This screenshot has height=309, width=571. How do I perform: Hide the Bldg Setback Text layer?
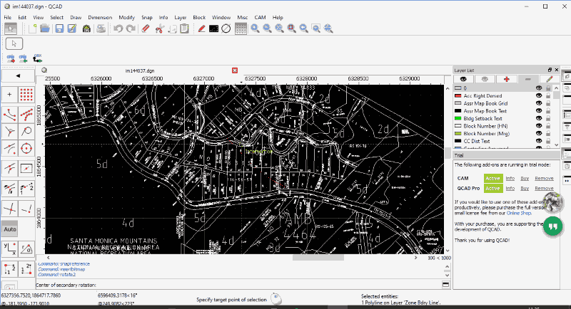point(539,118)
